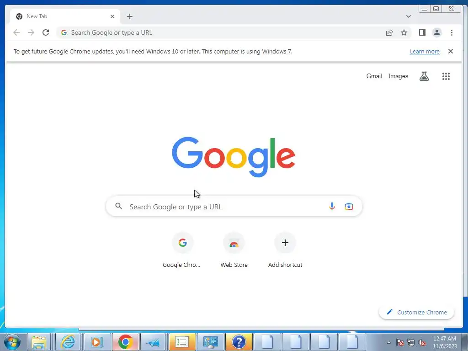Open a new tab with plus button
This screenshot has height=351, width=468.
pos(129,16)
